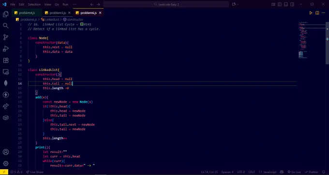This screenshot has height=175, width=329.
Task: Go back with the left arrow
Action: 92,4
